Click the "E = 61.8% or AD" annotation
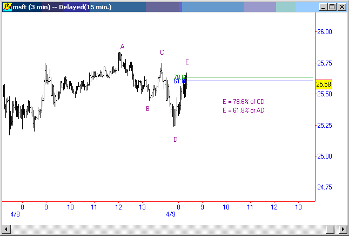The width and height of the screenshot is (349, 236). coord(243,110)
